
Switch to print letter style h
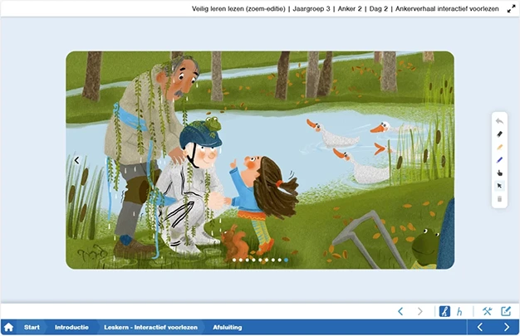click(459, 311)
